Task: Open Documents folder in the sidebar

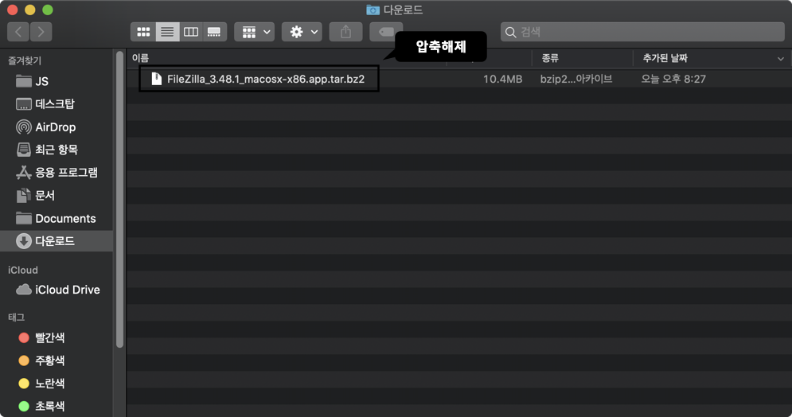Action: [x=57, y=219]
